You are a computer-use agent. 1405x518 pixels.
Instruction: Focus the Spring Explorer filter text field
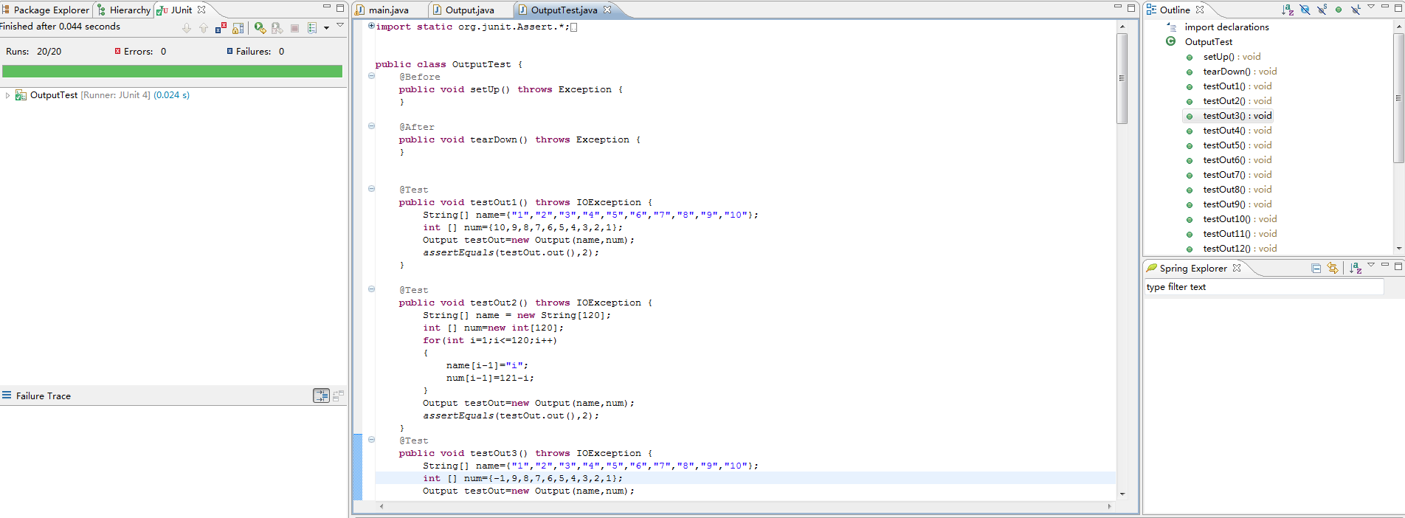click(x=1264, y=287)
